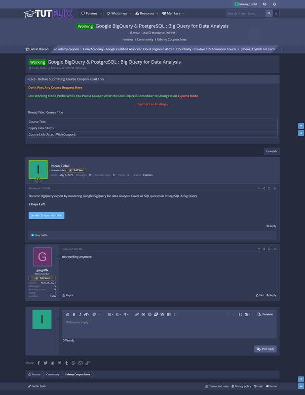This screenshot has height=395, width=305.
Task: Share thread on WhatsApp
Action: [74, 363]
